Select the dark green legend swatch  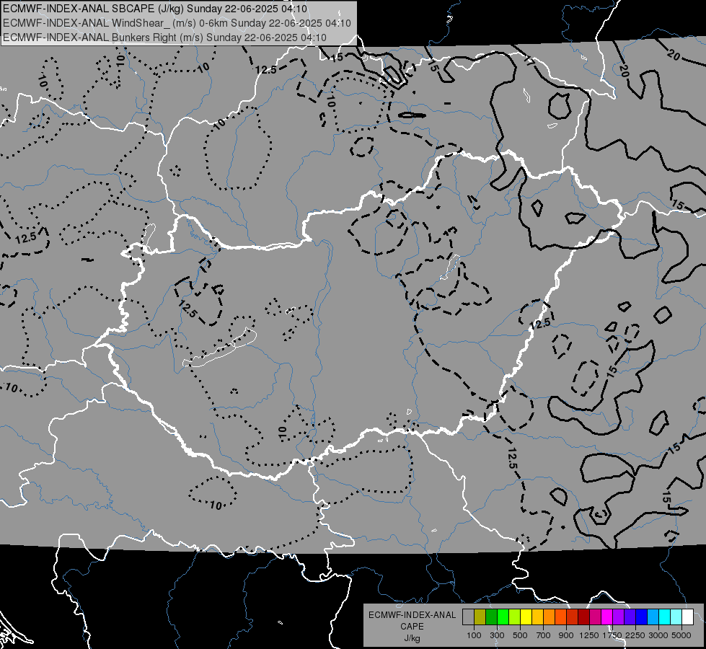tap(491, 617)
